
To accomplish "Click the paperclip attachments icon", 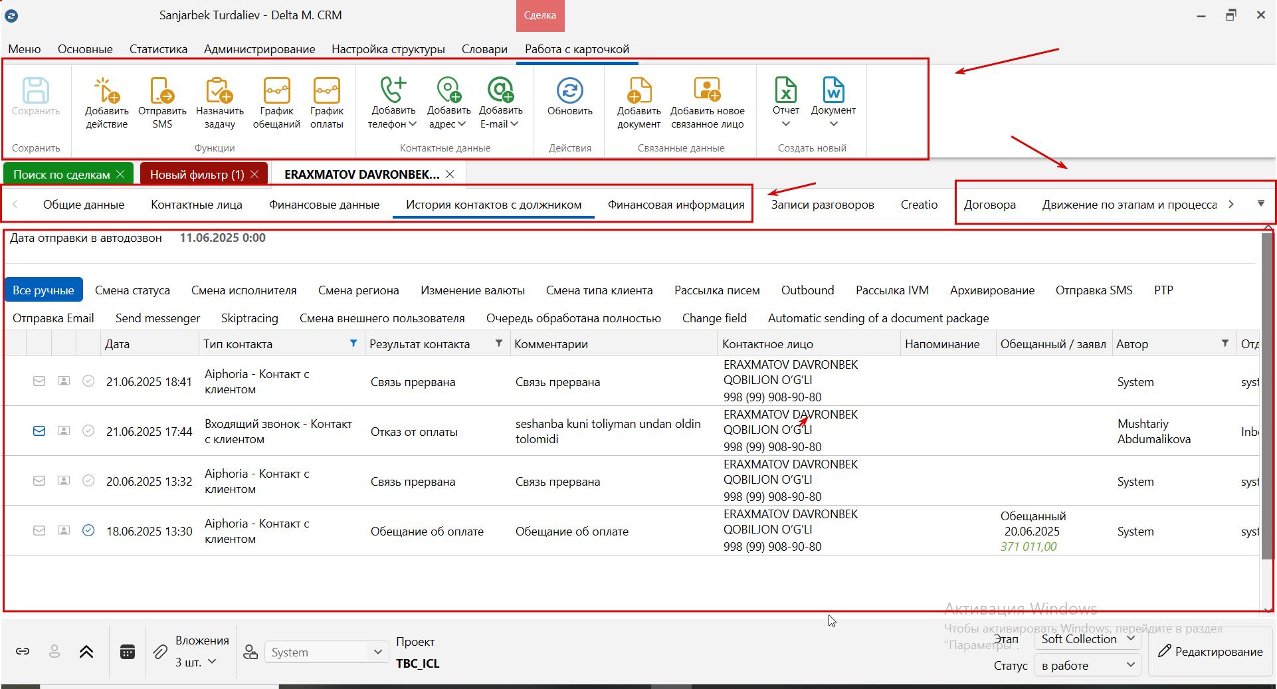I will [x=160, y=652].
